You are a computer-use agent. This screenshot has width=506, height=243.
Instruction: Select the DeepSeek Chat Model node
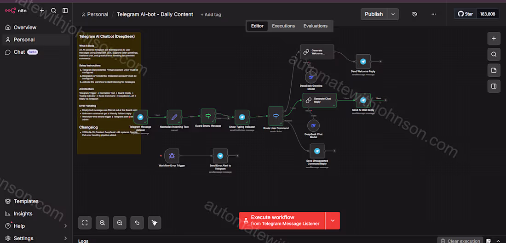(x=313, y=126)
